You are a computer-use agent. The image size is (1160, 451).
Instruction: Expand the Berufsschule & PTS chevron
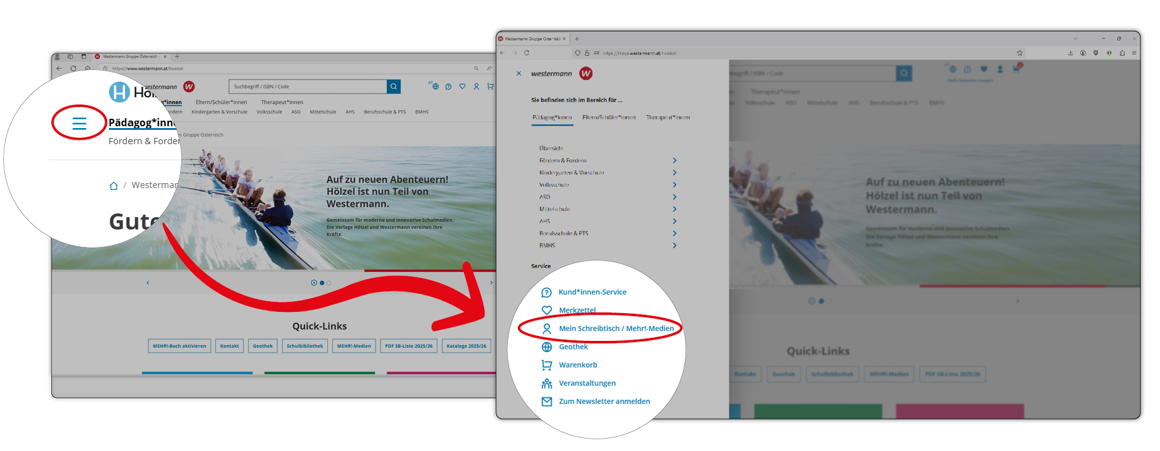coord(674,234)
